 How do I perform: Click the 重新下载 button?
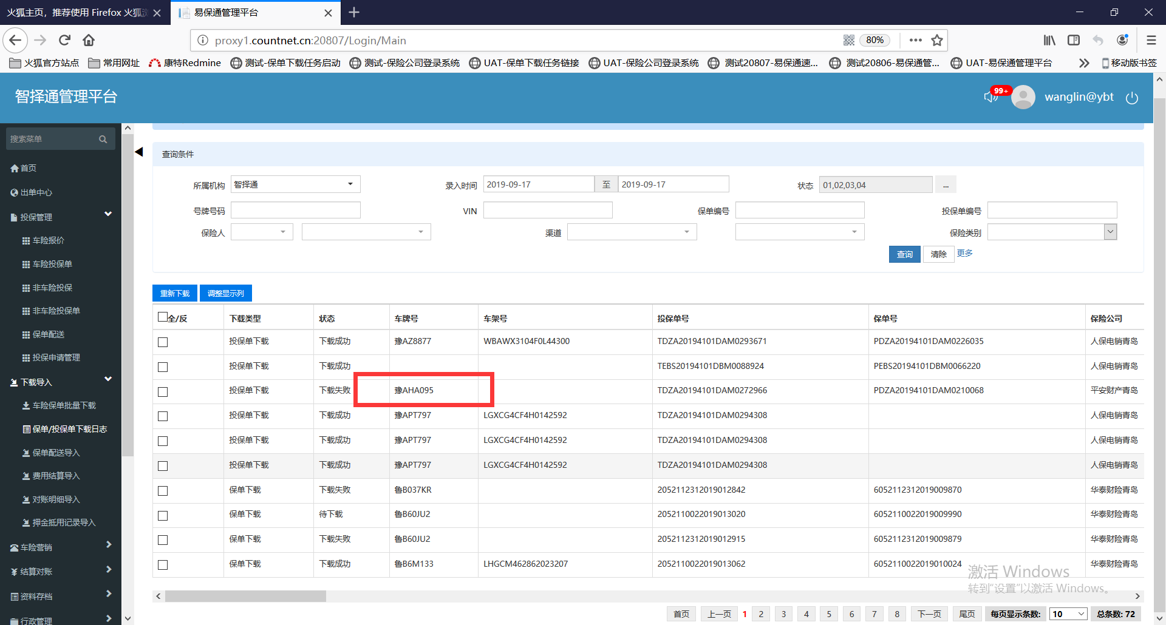(x=175, y=294)
